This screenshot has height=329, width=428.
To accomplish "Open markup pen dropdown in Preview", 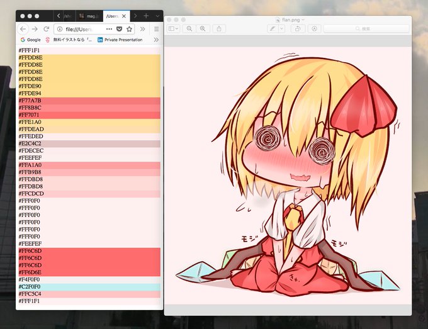I will 282,29.
